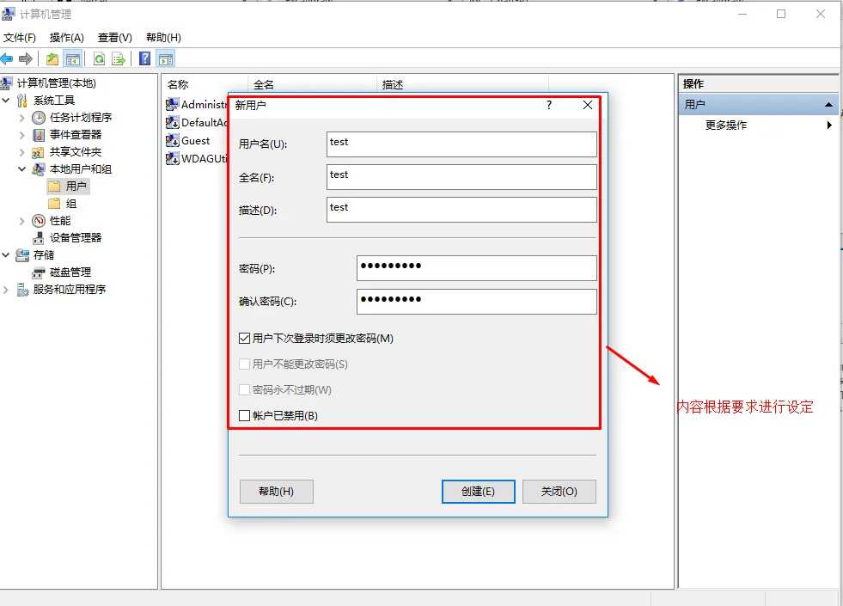The height and width of the screenshot is (606, 843).
Task: Click the 服务和应用程序 icon
Action: [x=22, y=290]
